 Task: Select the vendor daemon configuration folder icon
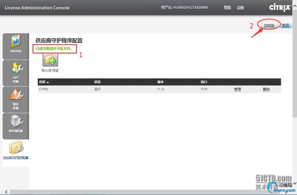tap(17, 148)
